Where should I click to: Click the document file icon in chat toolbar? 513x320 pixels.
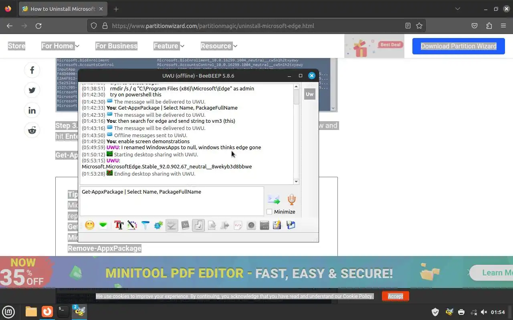coord(212,225)
